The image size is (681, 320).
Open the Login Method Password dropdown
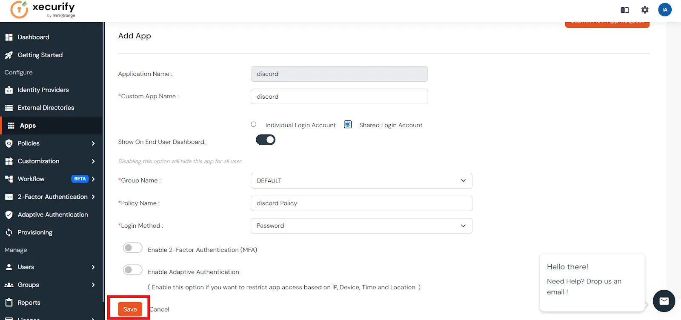[x=361, y=226]
